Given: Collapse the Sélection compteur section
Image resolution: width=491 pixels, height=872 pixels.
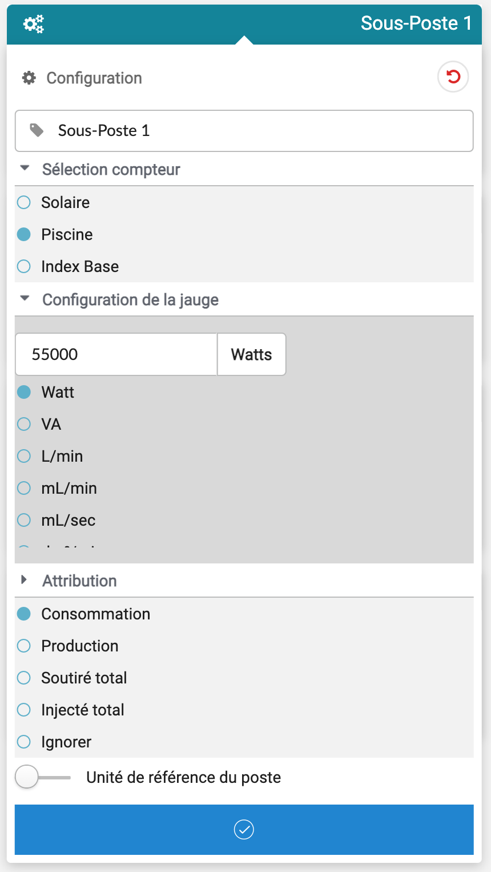Looking at the screenshot, I should 25,169.
